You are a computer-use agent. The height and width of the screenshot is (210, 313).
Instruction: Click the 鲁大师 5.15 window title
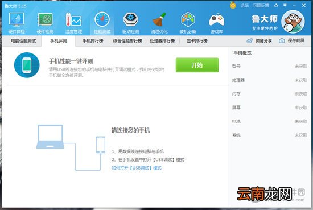15,6
